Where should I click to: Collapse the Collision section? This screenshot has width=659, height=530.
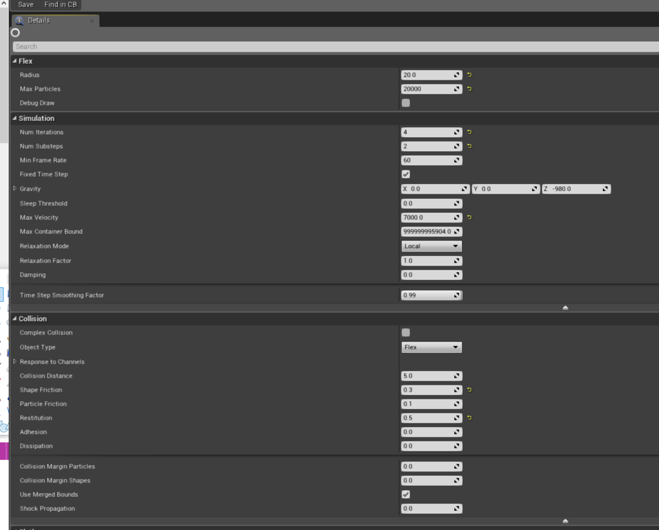click(15, 319)
